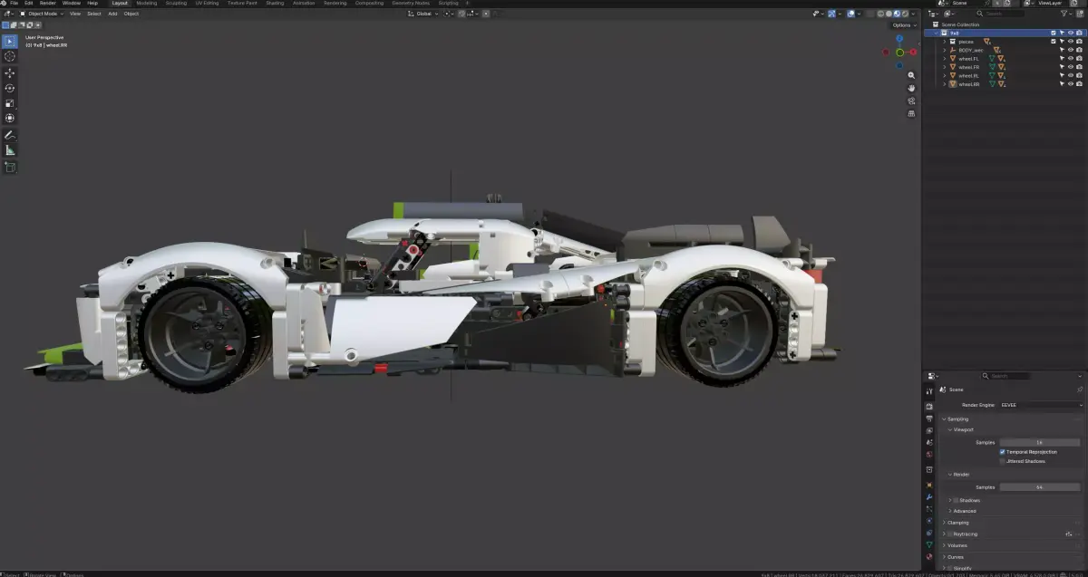Click the Render Samples value field
Screen dimensions: 1088x577
(1042, 487)
